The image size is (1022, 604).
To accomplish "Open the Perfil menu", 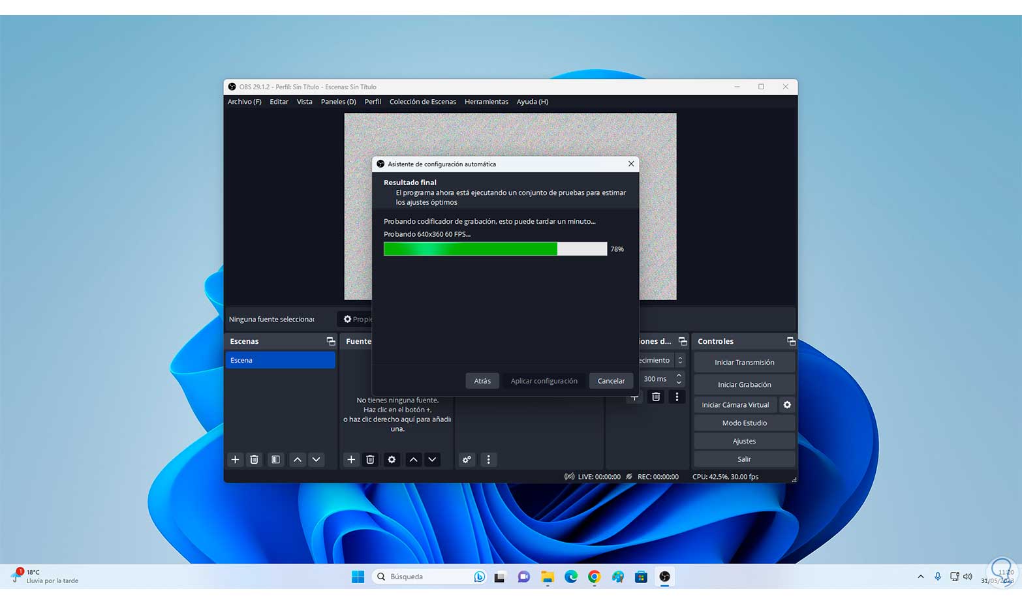I will [x=373, y=102].
